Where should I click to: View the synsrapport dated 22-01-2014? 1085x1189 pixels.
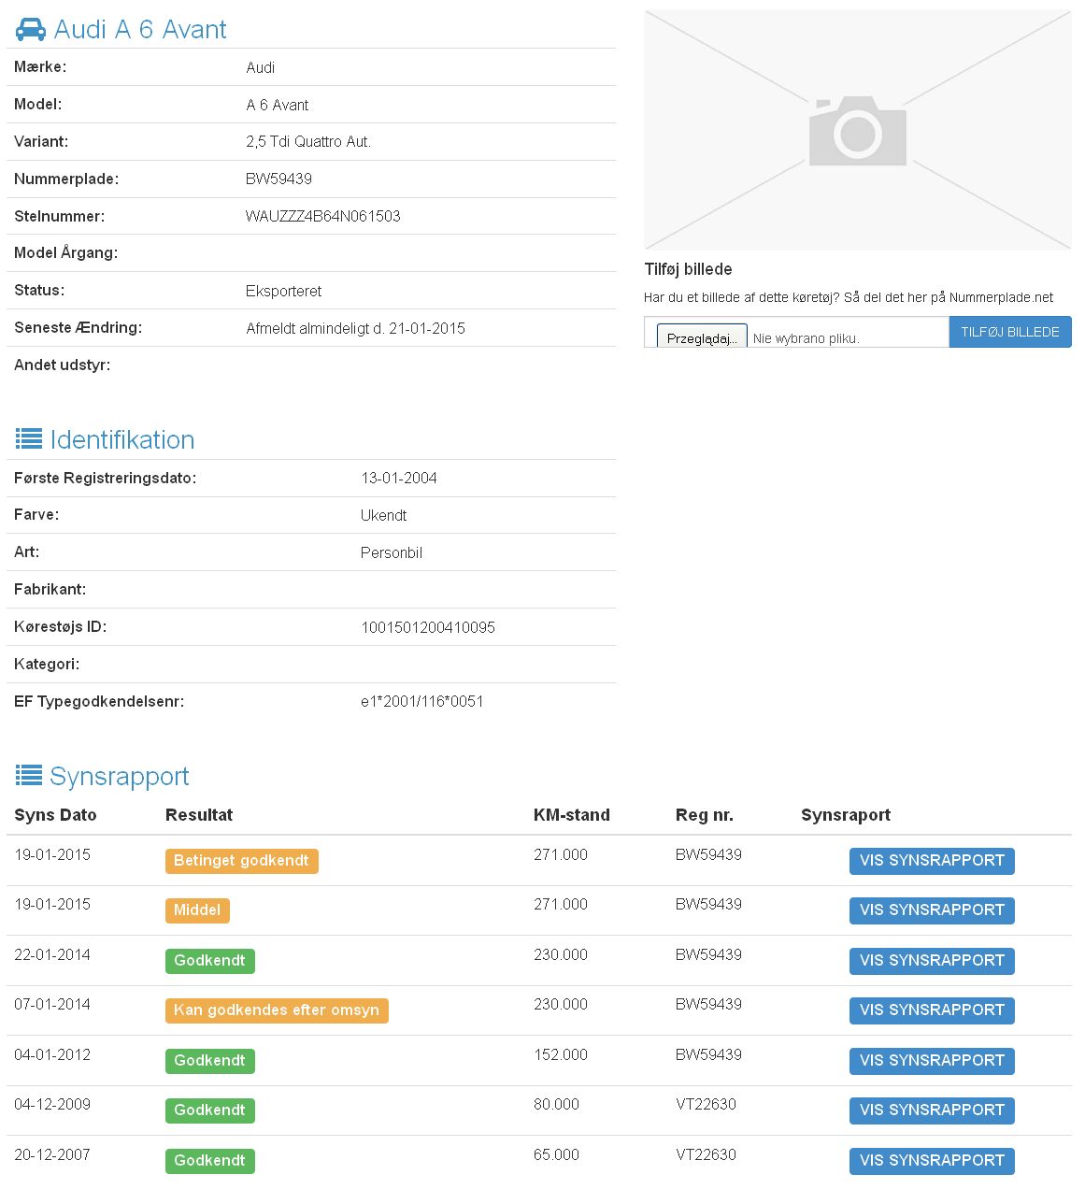tap(932, 961)
